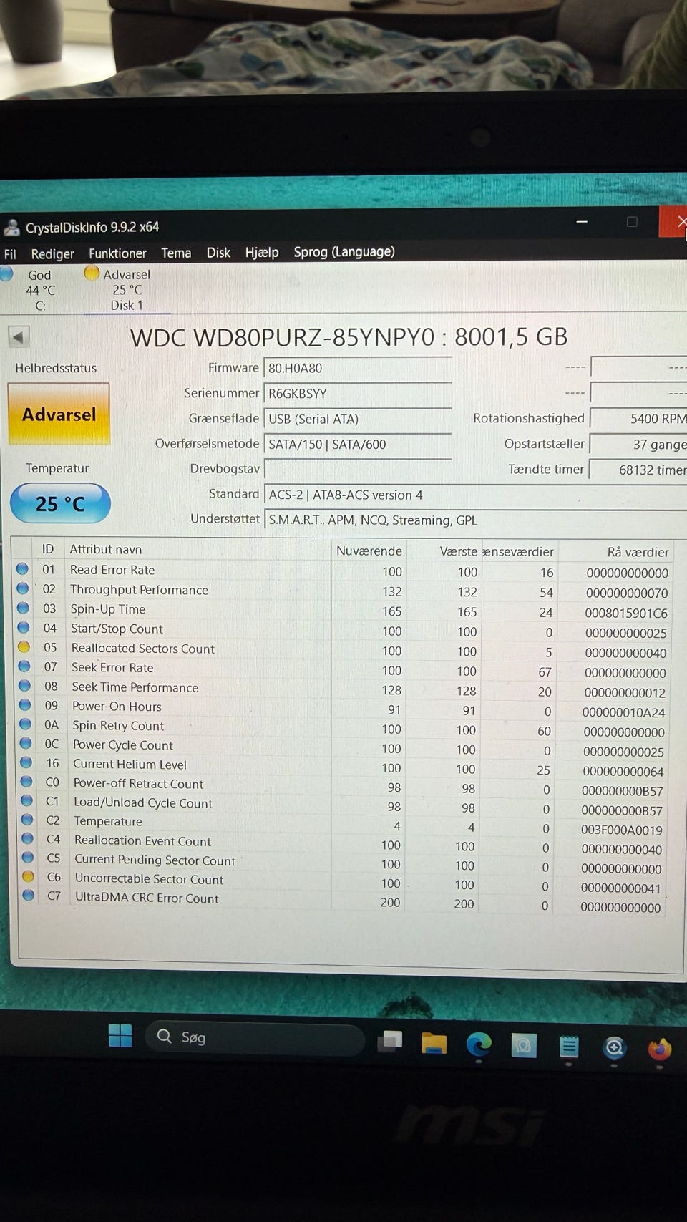The image size is (687, 1222).
Task: Select the Power Cycle Count row
Action: pyautogui.click(x=341, y=747)
